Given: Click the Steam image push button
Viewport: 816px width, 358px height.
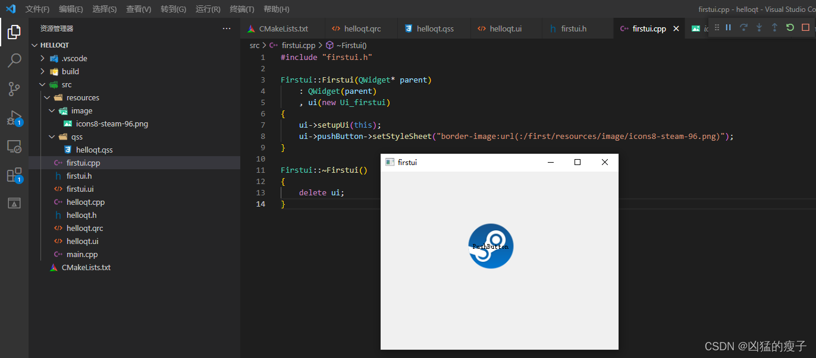Looking at the screenshot, I should tap(491, 246).
